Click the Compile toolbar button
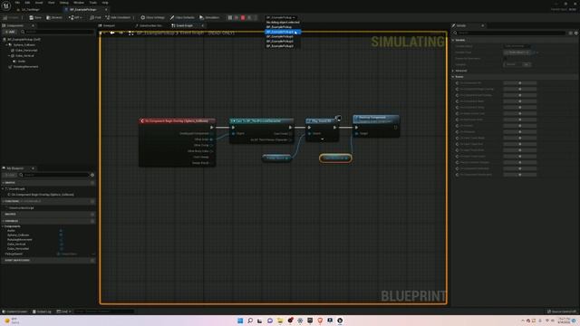Image resolution: width=580 pixels, height=326 pixels. (x=11, y=17)
